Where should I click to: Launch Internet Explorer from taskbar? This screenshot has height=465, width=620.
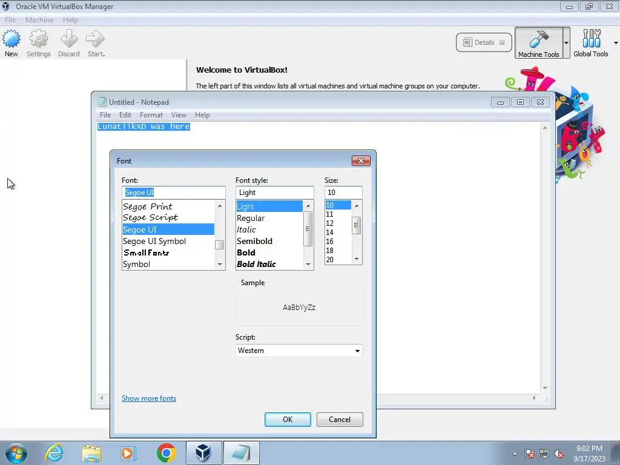click(x=54, y=453)
